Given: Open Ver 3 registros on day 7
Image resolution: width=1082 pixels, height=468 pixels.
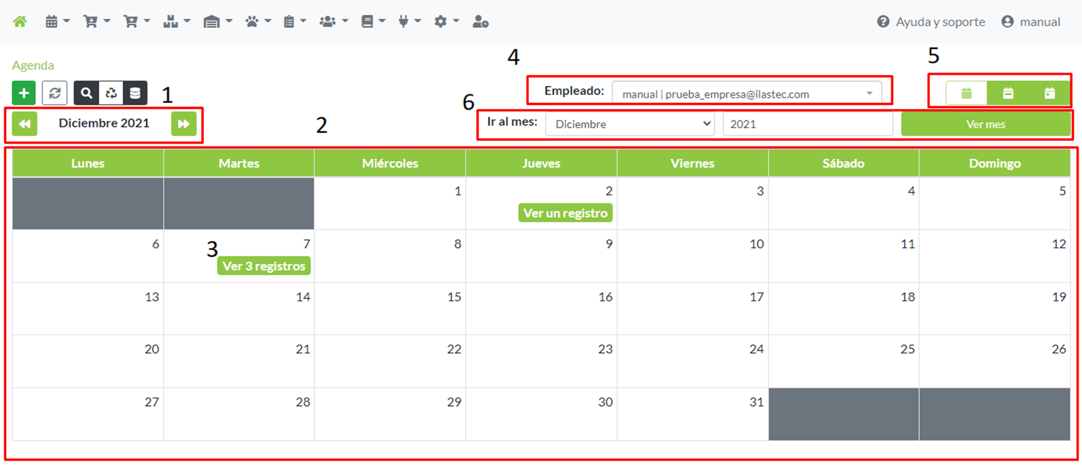Looking at the screenshot, I should click(x=264, y=266).
